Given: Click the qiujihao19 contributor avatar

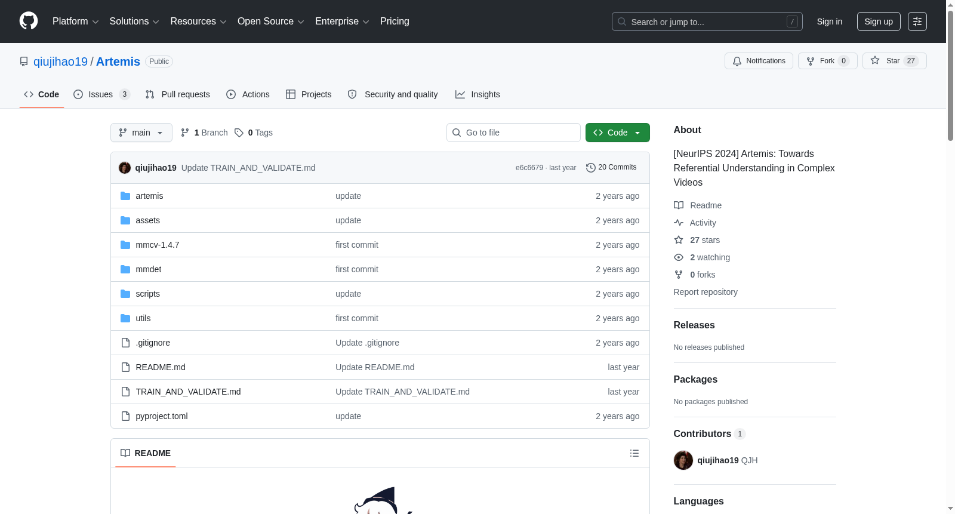Looking at the screenshot, I should pyautogui.click(x=683, y=460).
